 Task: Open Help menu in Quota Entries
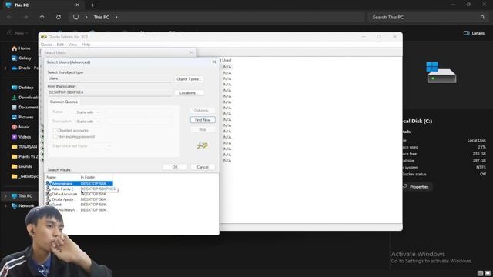click(x=86, y=45)
